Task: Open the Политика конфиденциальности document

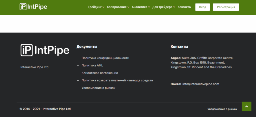Action: pos(105,58)
